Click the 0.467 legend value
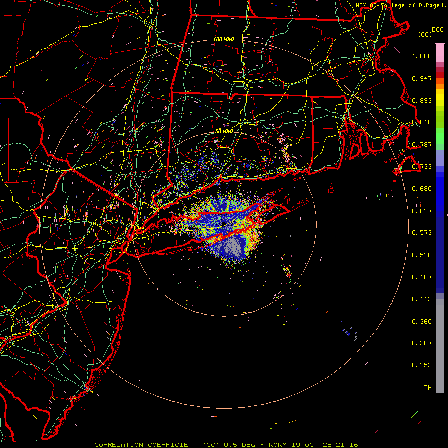The image size is (448, 448). point(422,277)
